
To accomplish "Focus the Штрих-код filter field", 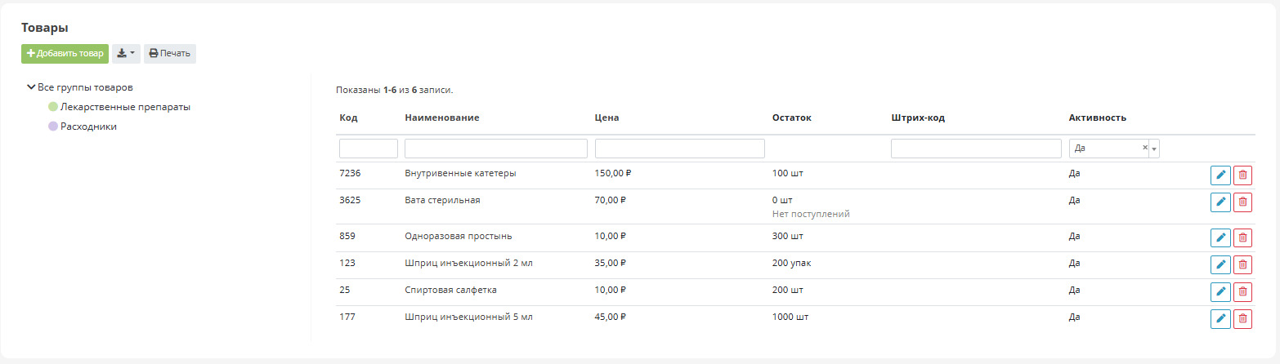I will (976, 149).
